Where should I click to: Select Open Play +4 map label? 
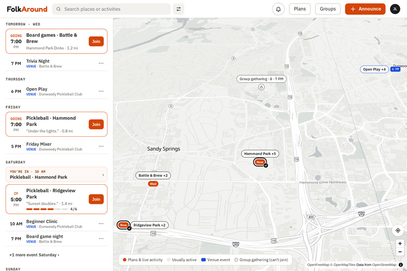pyautogui.click(x=374, y=69)
